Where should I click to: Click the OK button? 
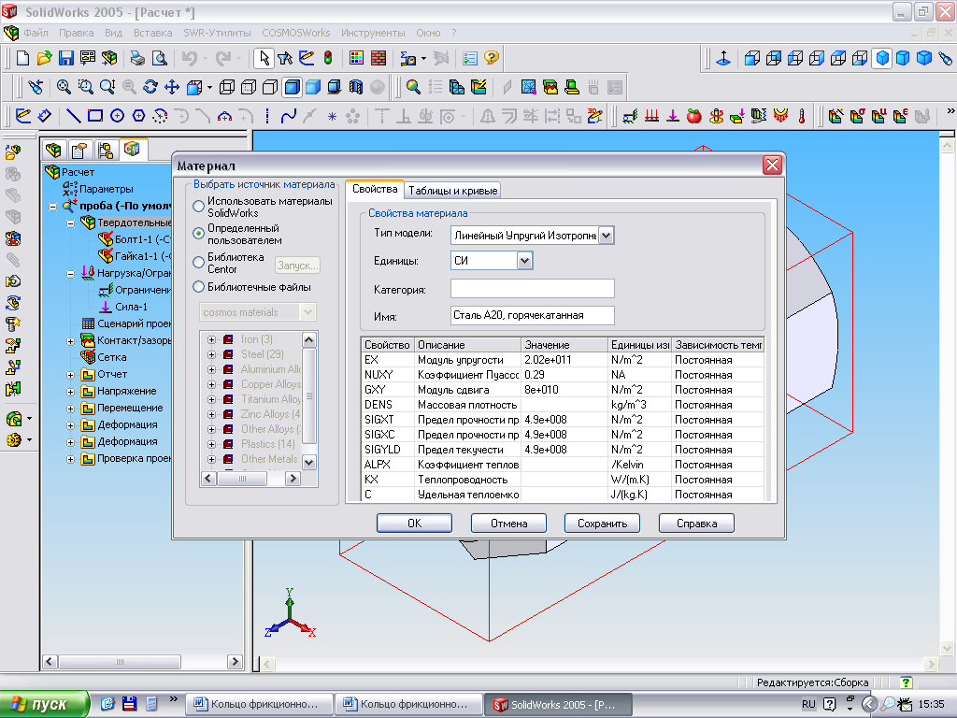[x=414, y=524]
